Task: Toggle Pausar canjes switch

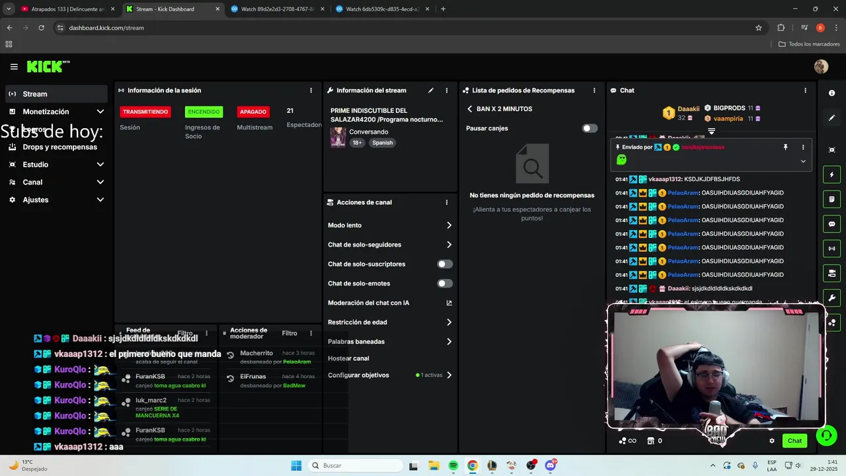Action: (x=590, y=128)
